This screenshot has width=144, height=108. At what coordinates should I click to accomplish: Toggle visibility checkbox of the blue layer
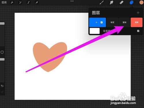point(102,22)
